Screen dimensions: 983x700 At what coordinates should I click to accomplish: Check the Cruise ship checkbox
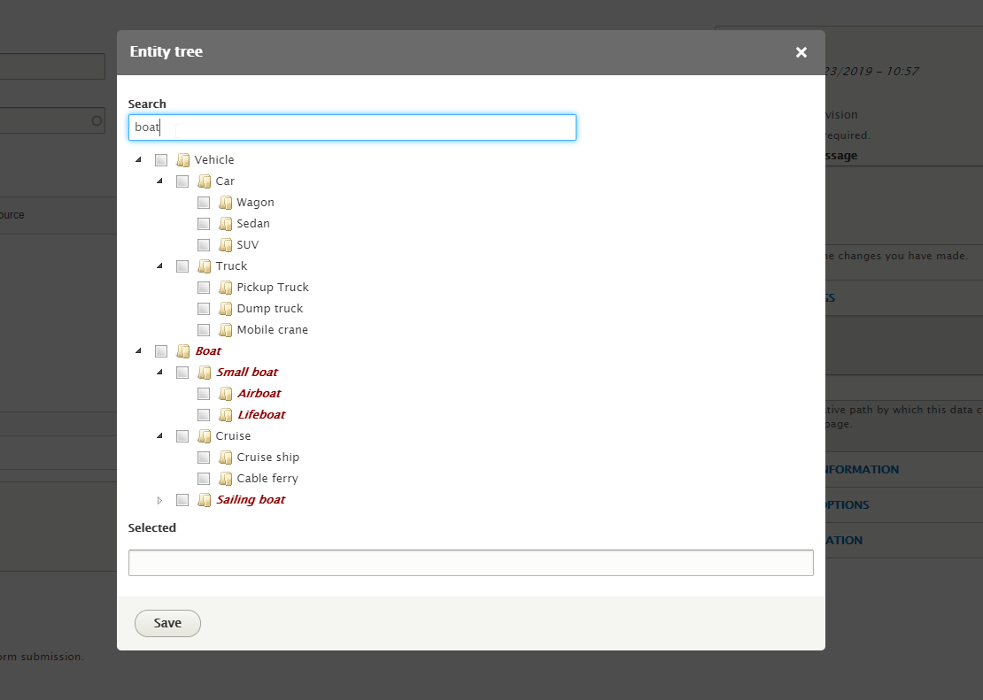(x=204, y=458)
